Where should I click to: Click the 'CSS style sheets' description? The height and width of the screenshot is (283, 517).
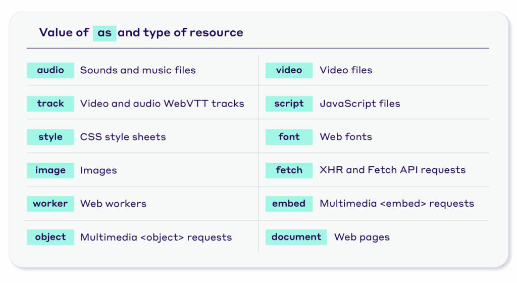point(123,137)
